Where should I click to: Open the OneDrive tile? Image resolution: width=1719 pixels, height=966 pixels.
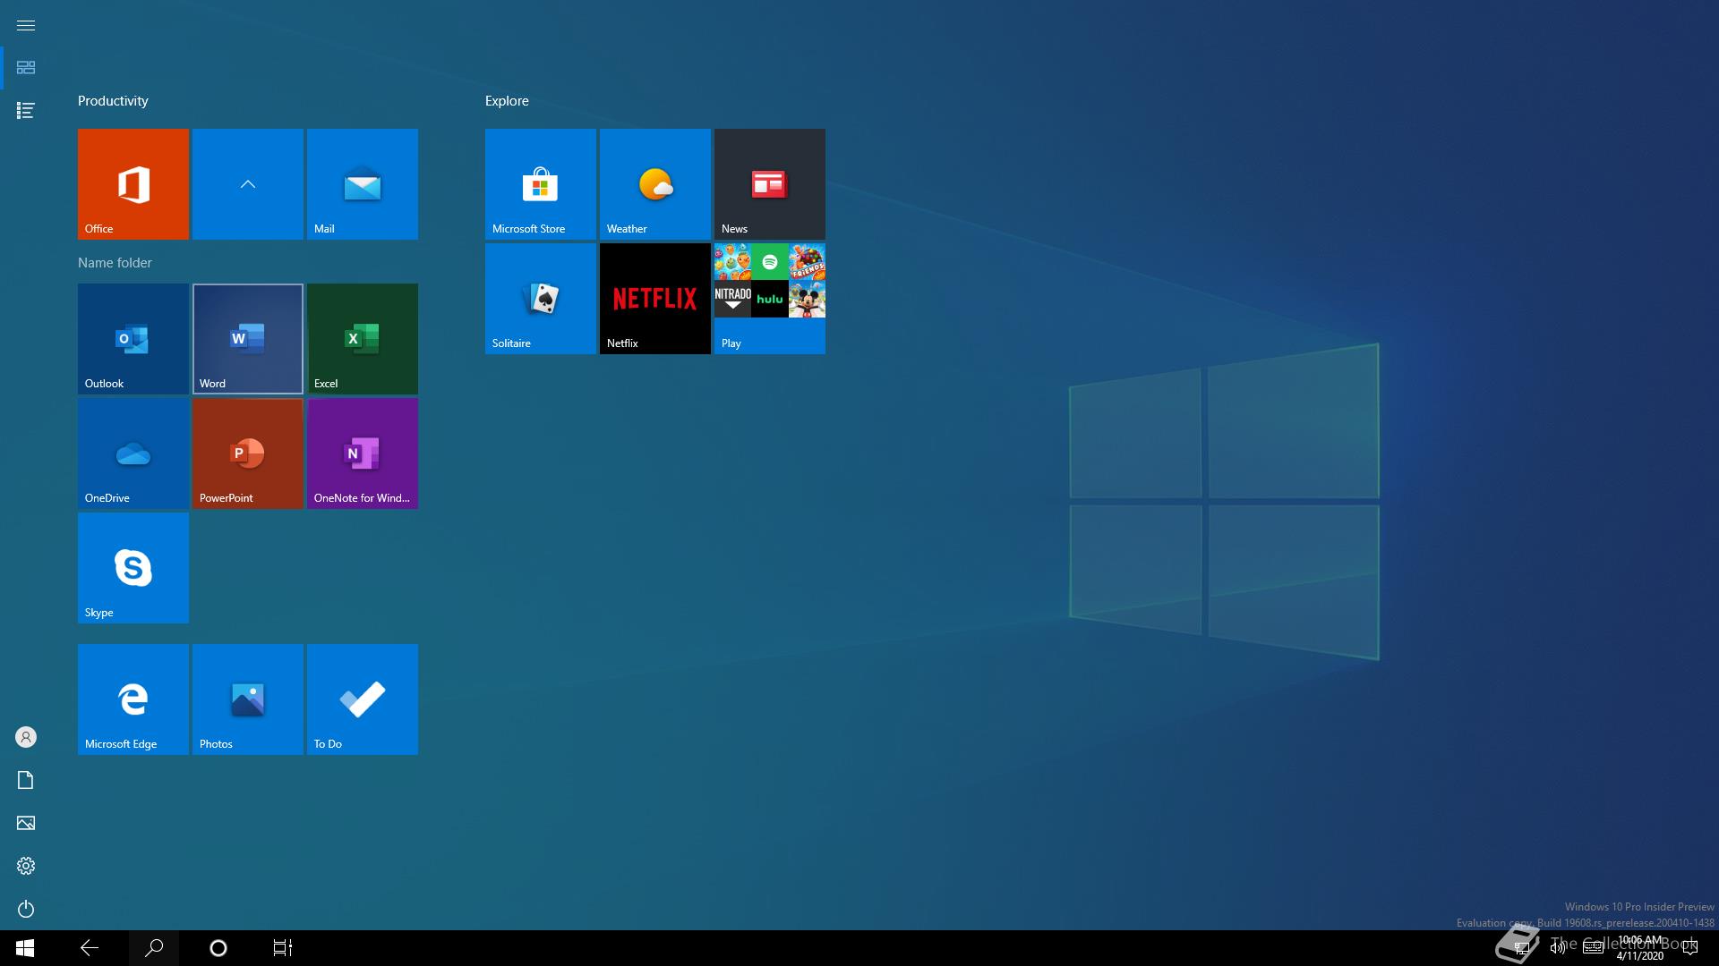(x=133, y=453)
